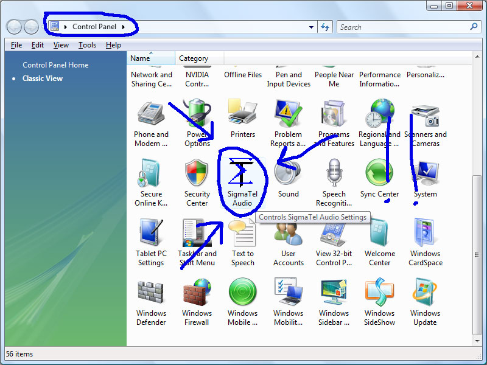The width and height of the screenshot is (487, 365).
Task: Open People Near Me item
Action: 334,78
